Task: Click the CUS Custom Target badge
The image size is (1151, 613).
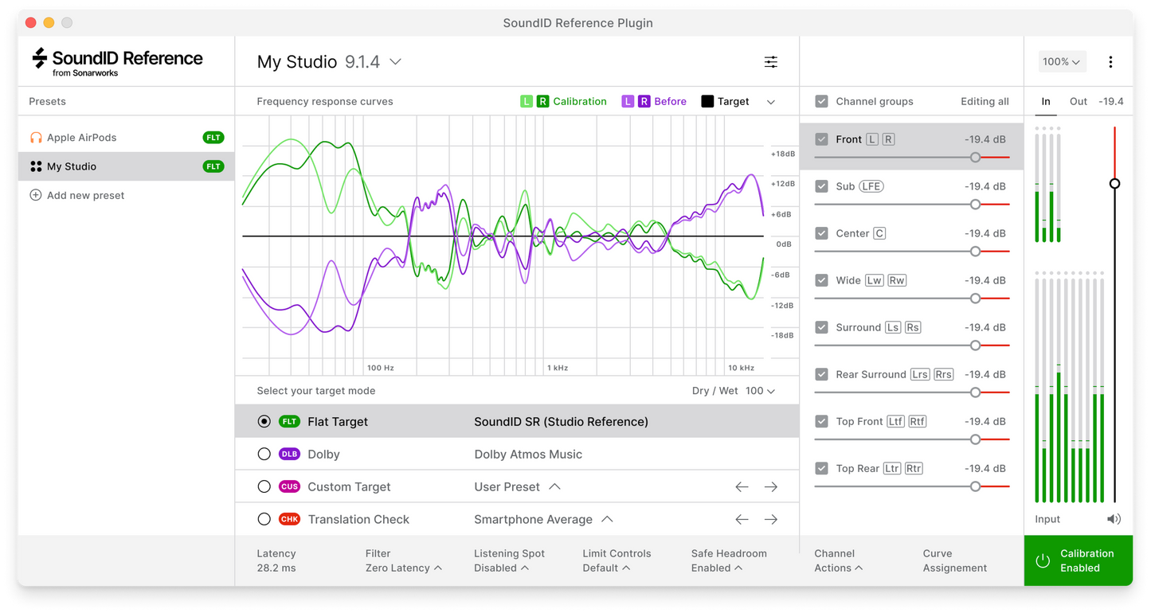Action: (x=289, y=486)
